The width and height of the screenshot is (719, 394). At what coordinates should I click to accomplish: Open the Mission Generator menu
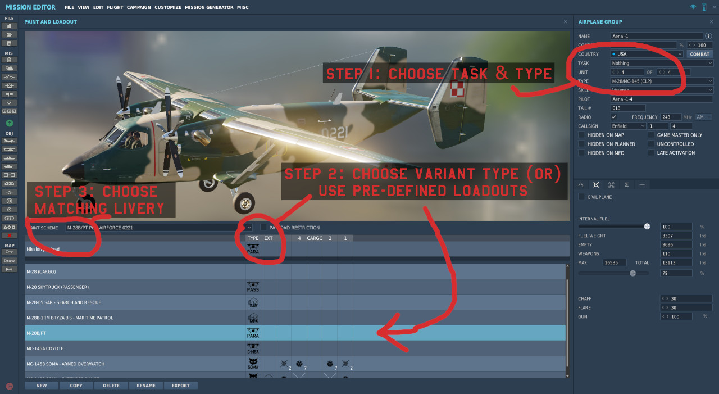(x=209, y=7)
